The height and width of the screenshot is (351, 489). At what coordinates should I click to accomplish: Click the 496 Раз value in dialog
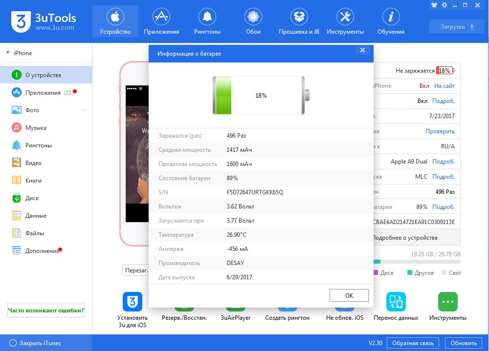pyautogui.click(x=236, y=136)
